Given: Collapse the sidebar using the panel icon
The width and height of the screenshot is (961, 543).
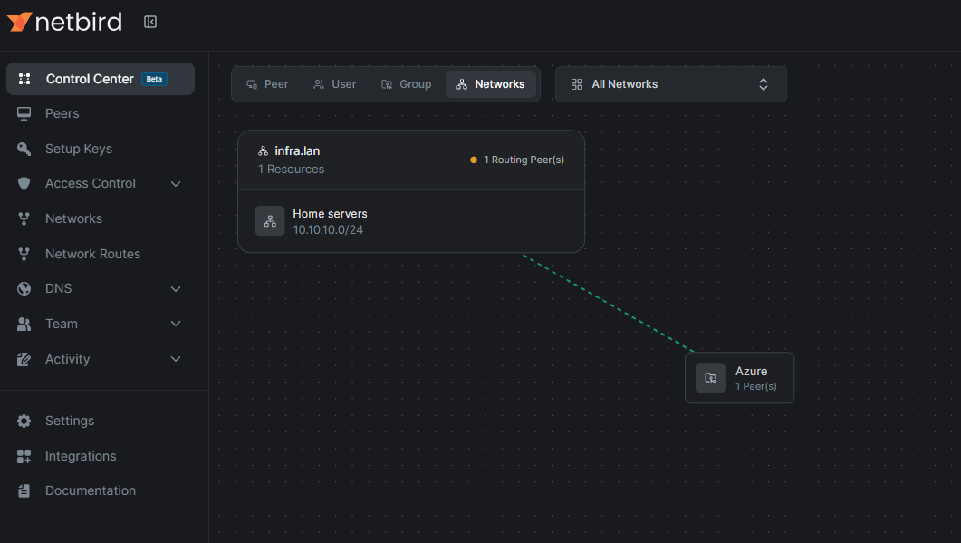Looking at the screenshot, I should [x=150, y=22].
